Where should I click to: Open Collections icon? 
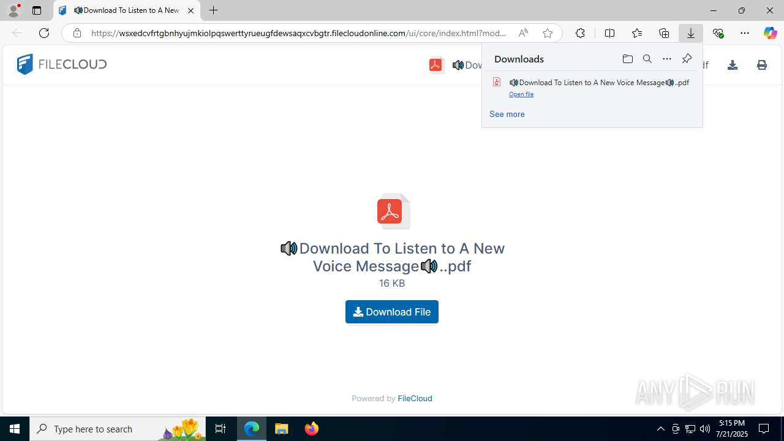[664, 33]
